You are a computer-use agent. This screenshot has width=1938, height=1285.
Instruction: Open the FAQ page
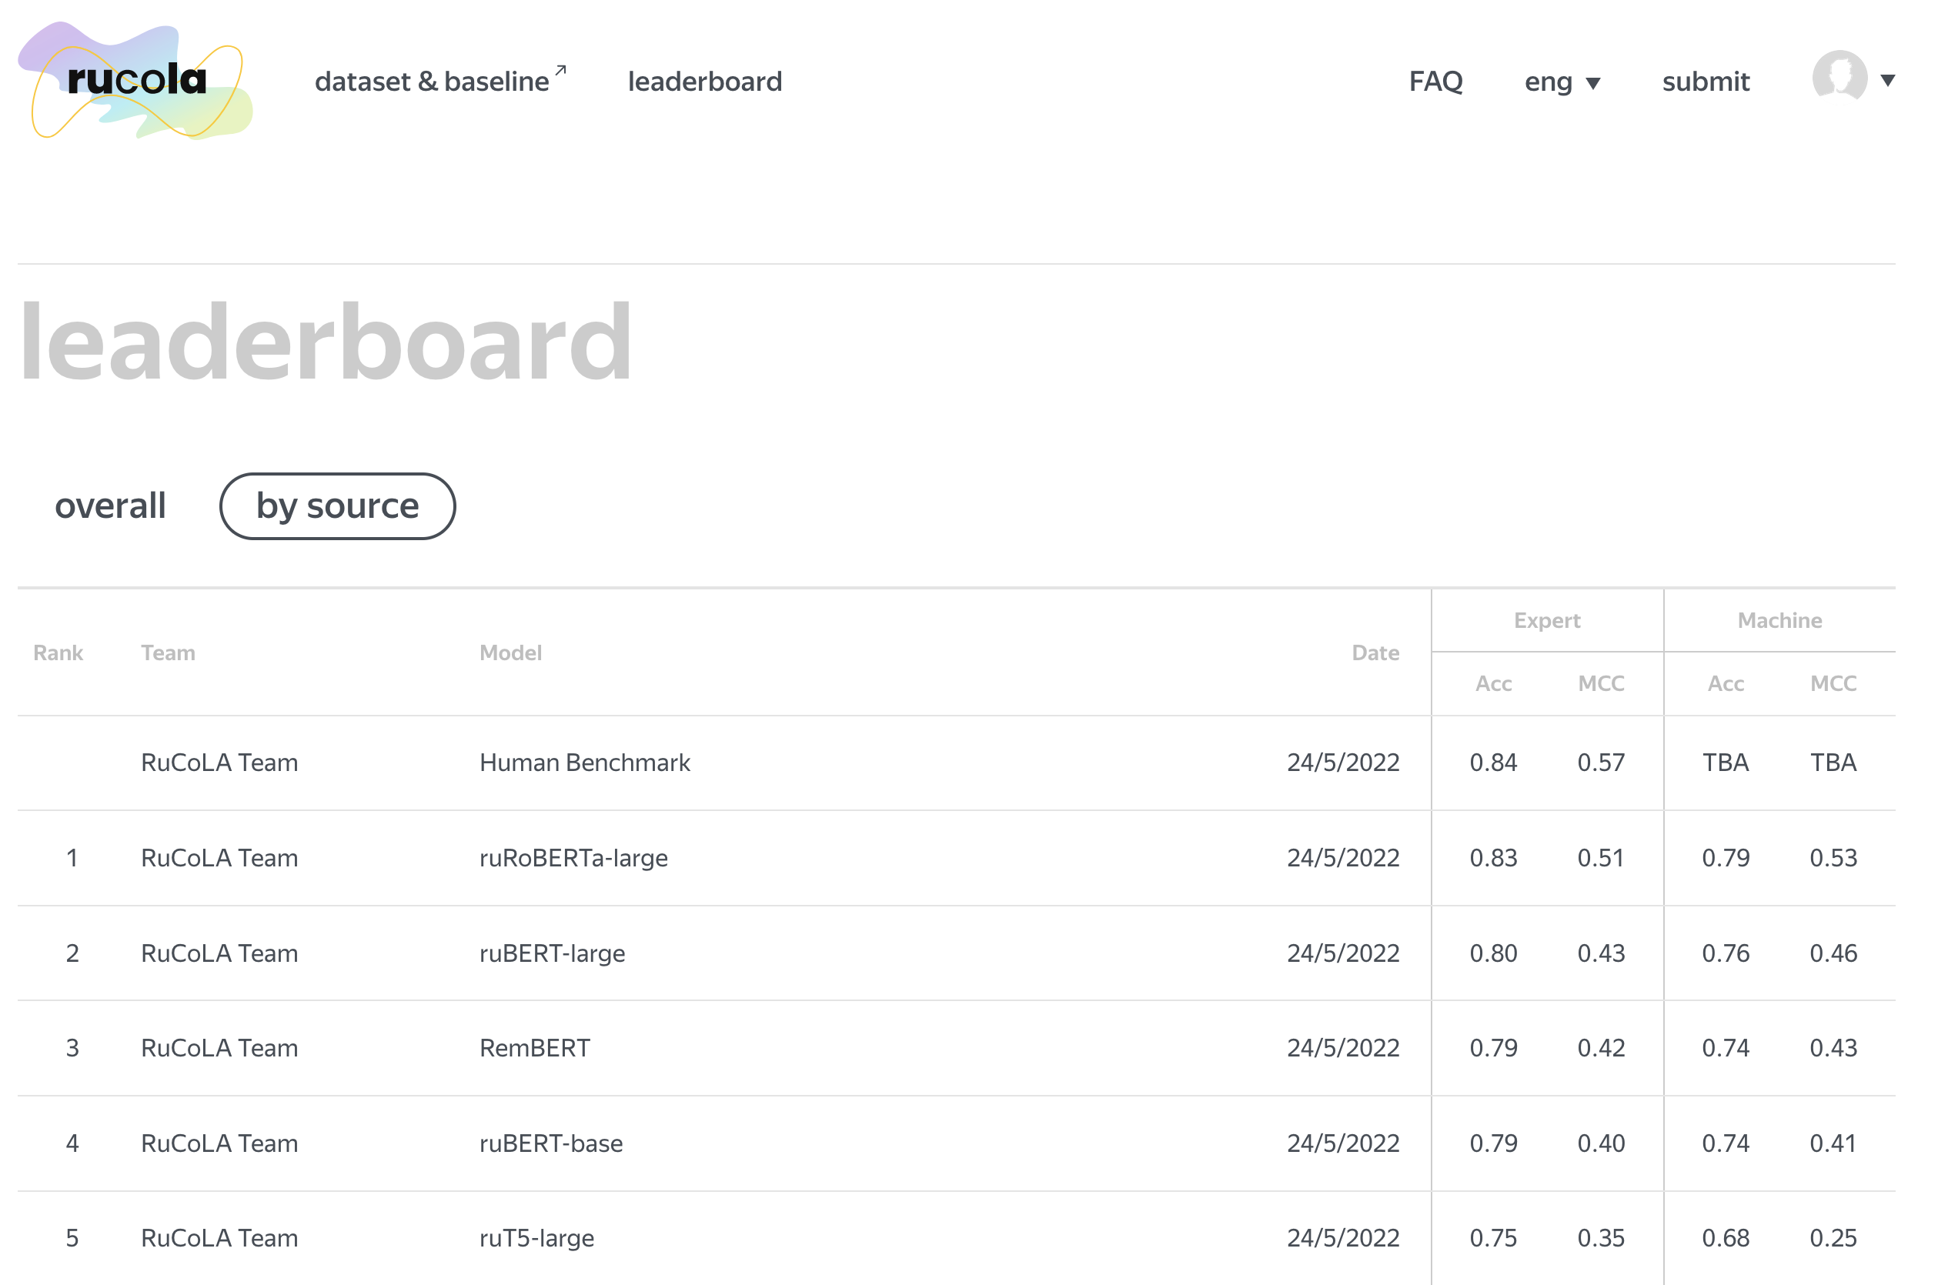pos(1435,81)
